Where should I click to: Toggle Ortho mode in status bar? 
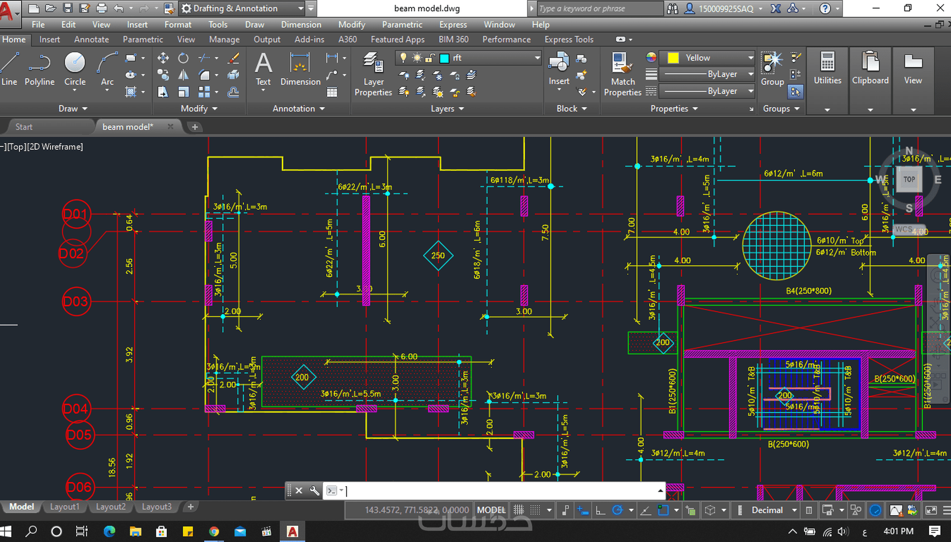click(600, 510)
